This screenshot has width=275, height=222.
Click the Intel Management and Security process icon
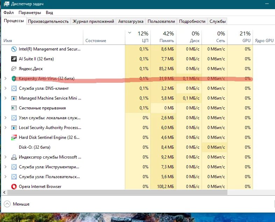point(14,49)
